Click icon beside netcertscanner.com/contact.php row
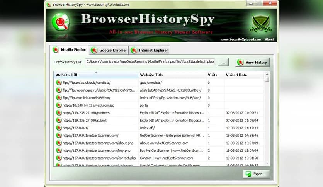The width and height of the screenshot is (323, 187). click(59, 158)
